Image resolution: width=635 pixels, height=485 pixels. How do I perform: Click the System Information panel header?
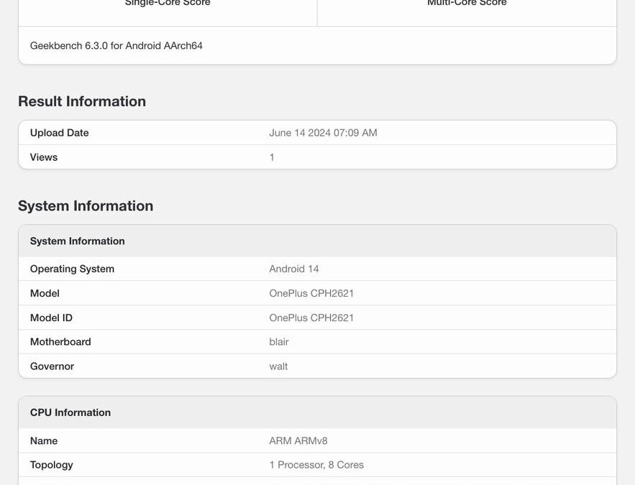coord(77,241)
